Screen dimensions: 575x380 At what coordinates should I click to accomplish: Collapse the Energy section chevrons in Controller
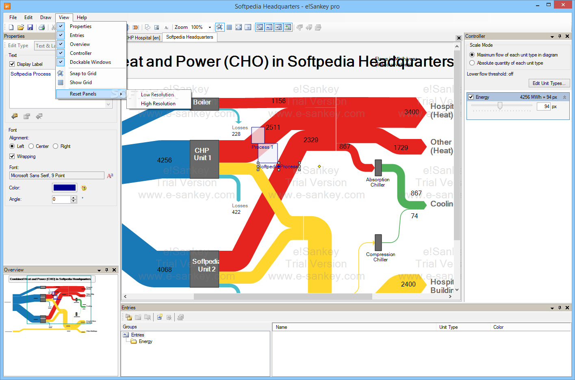(564, 97)
